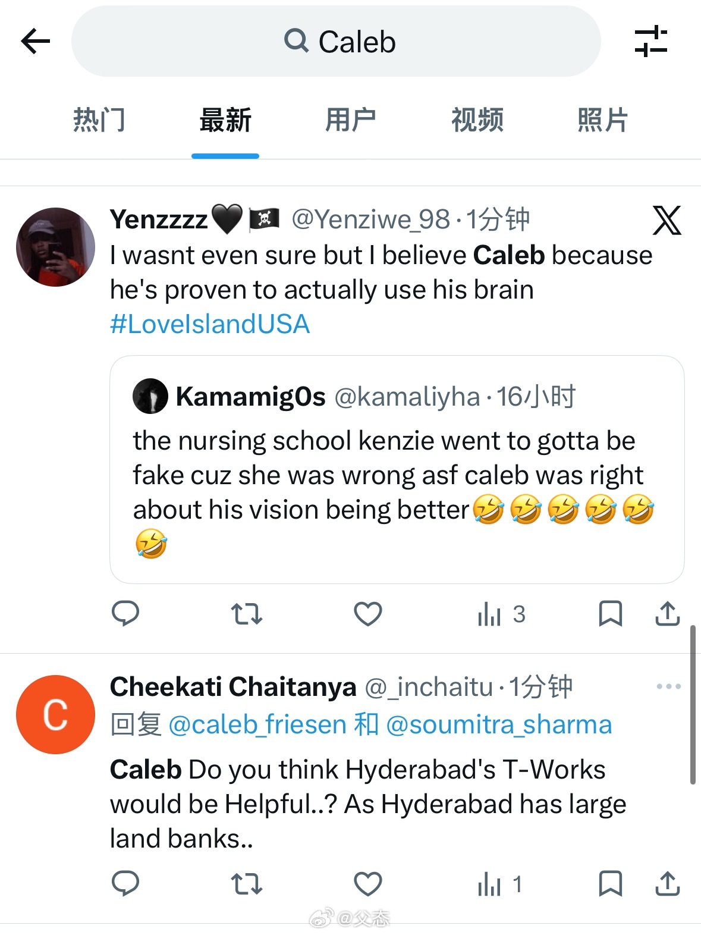Like Cheekati Chaitanya's reply

click(368, 884)
